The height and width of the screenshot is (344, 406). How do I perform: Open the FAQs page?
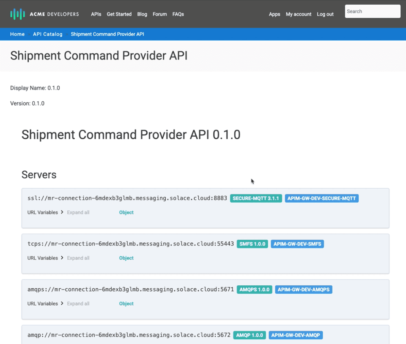pyautogui.click(x=178, y=14)
